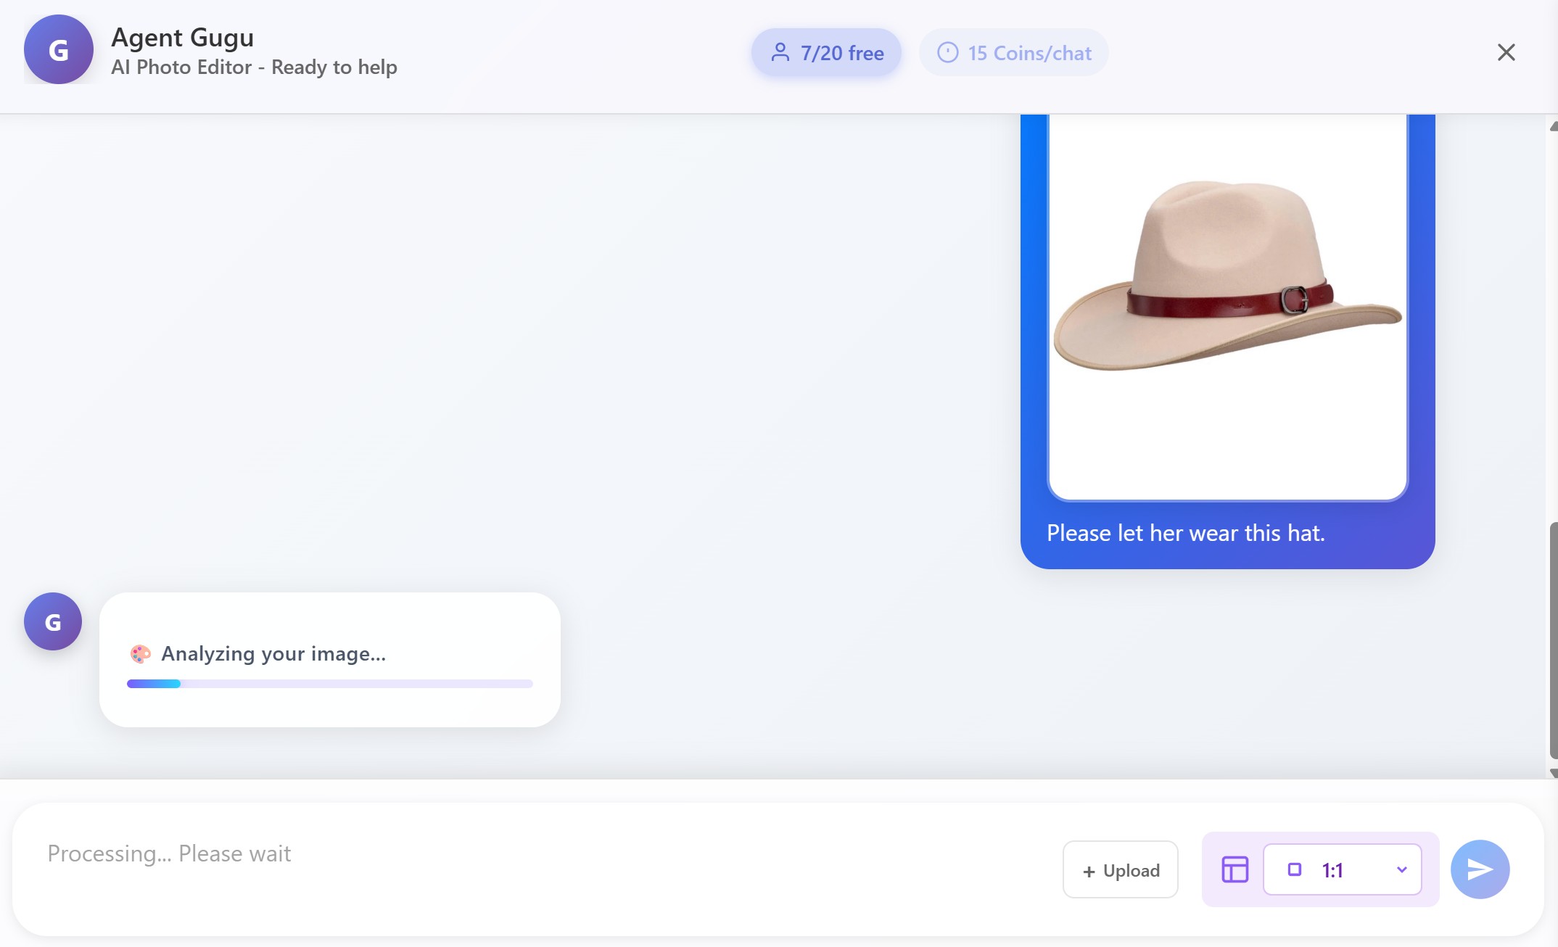
Task: Click the palette emoji in analyzing message
Action: point(140,654)
